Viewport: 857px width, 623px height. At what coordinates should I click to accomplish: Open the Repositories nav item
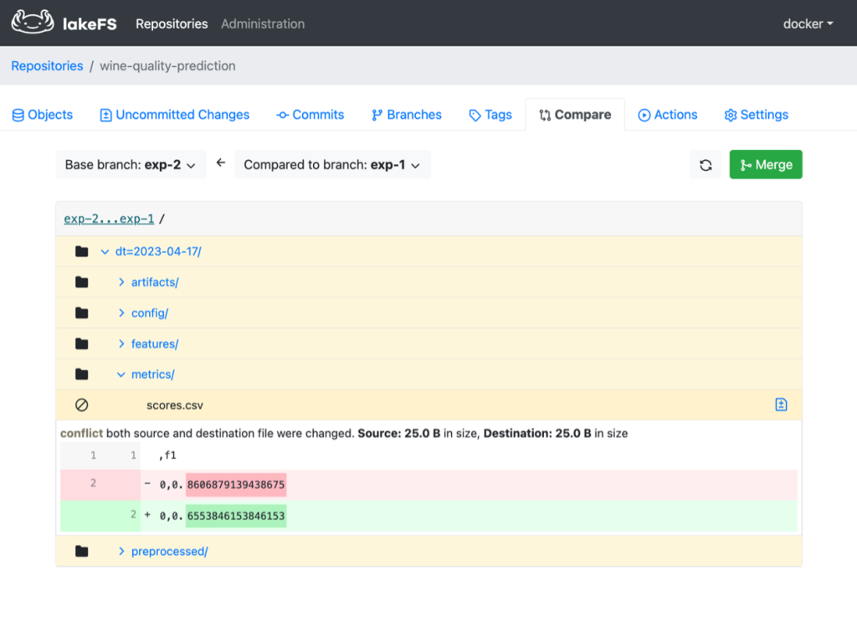(x=172, y=24)
